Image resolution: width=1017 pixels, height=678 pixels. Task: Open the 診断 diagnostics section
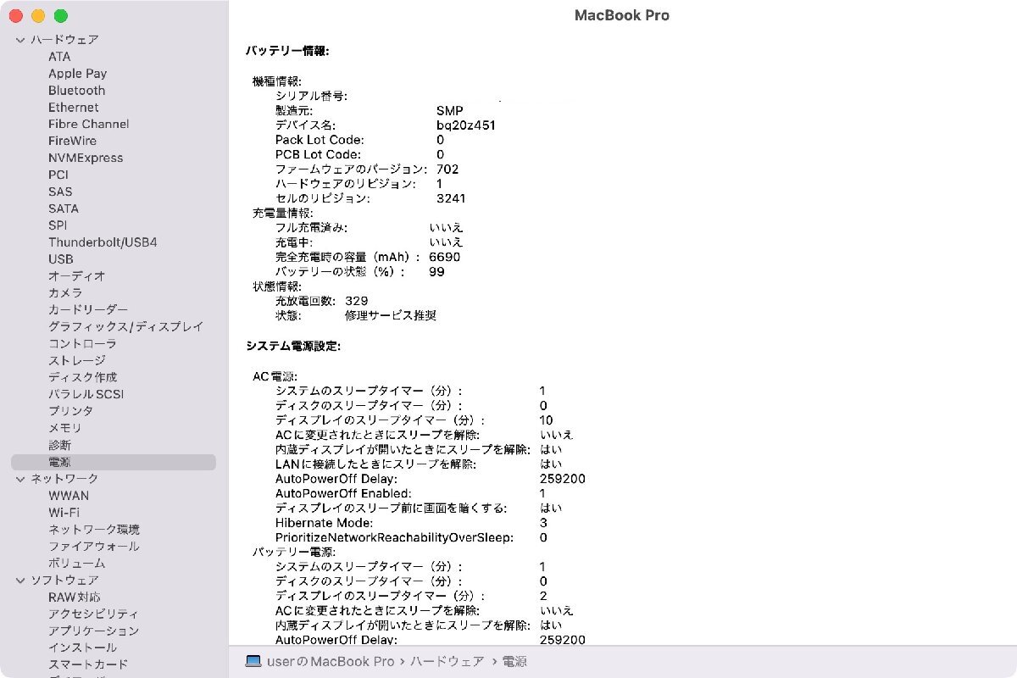(58, 444)
